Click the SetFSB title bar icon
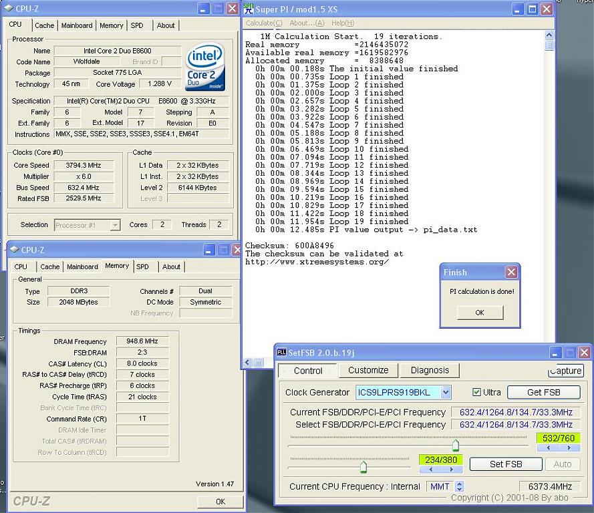Screen dimensions: 594x513 tap(281, 353)
